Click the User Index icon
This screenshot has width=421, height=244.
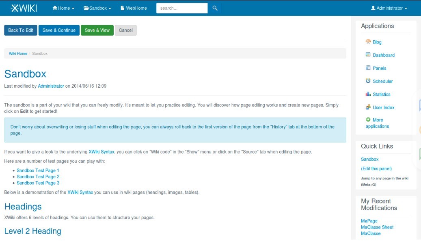pos(368,107)
